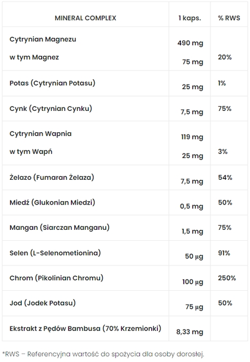Screen dimensions: 250x362
Task: Click the Żelazo (Fumaran Żelaza) row
Action: pyautogui.click(x=125, y=178)
